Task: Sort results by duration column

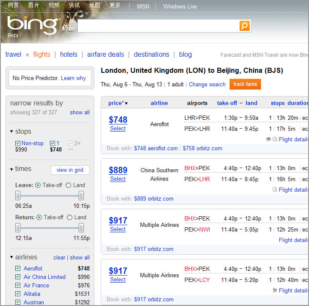Action: tap(298, 103)
